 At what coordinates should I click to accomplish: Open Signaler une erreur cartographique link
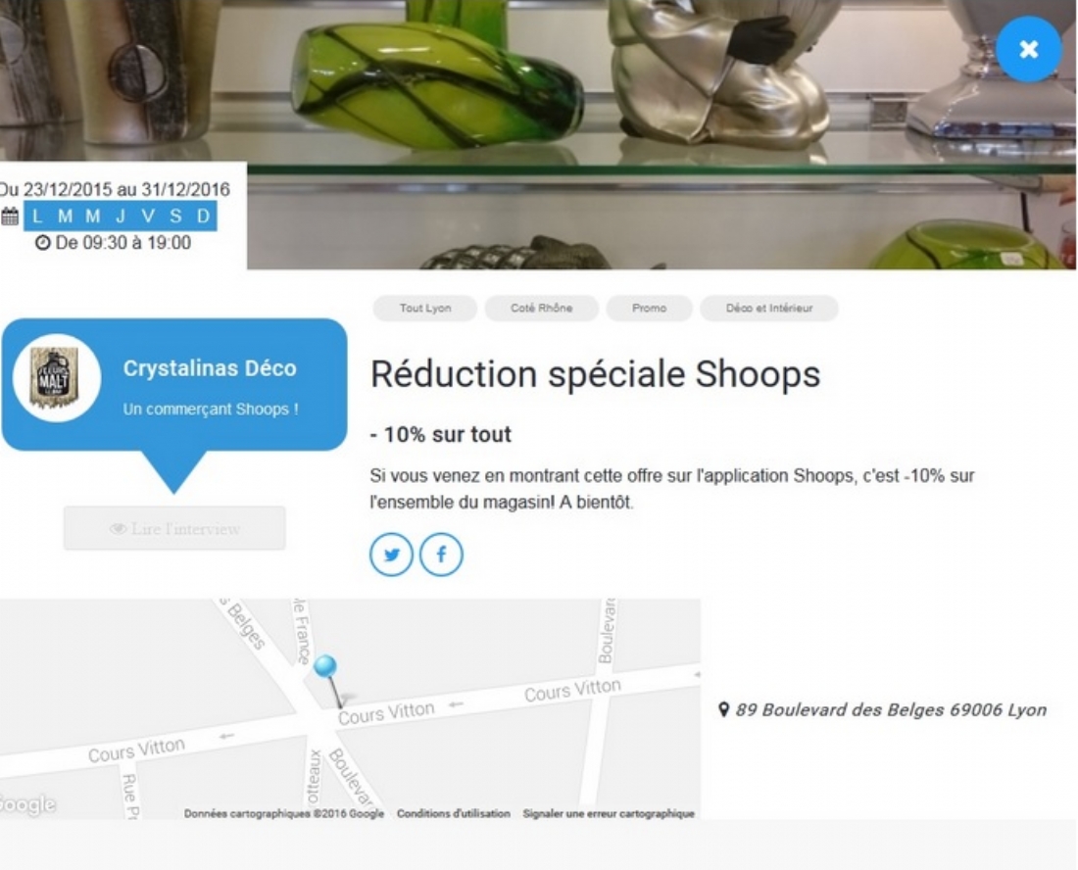(x=609, y=813)
